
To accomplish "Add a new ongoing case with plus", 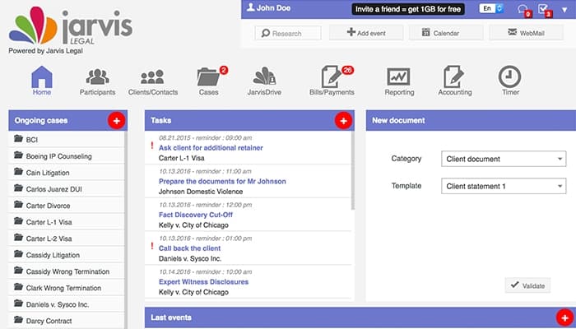I will 116,121.
